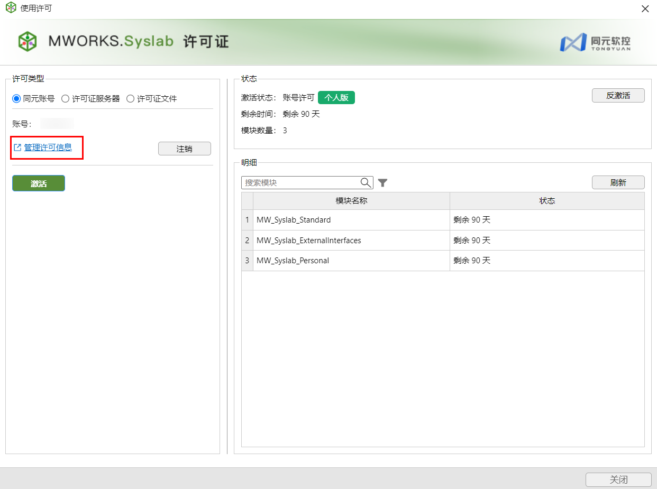
Task: Choose the 许可证服务器 license type
Action: point(66,98)
